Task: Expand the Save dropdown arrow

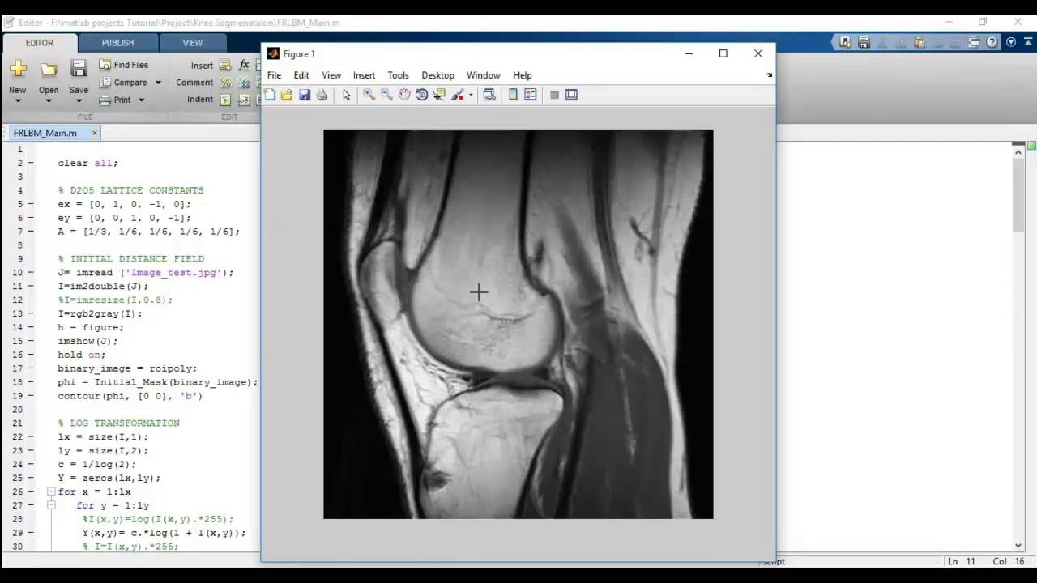Action: tap(79, 101)
